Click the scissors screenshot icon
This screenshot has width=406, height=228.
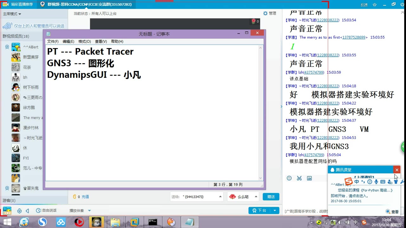pos(299,178)
